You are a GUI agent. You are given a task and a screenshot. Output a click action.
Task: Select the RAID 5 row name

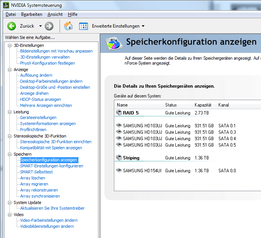pyautogui.click(x=131, y=113)
